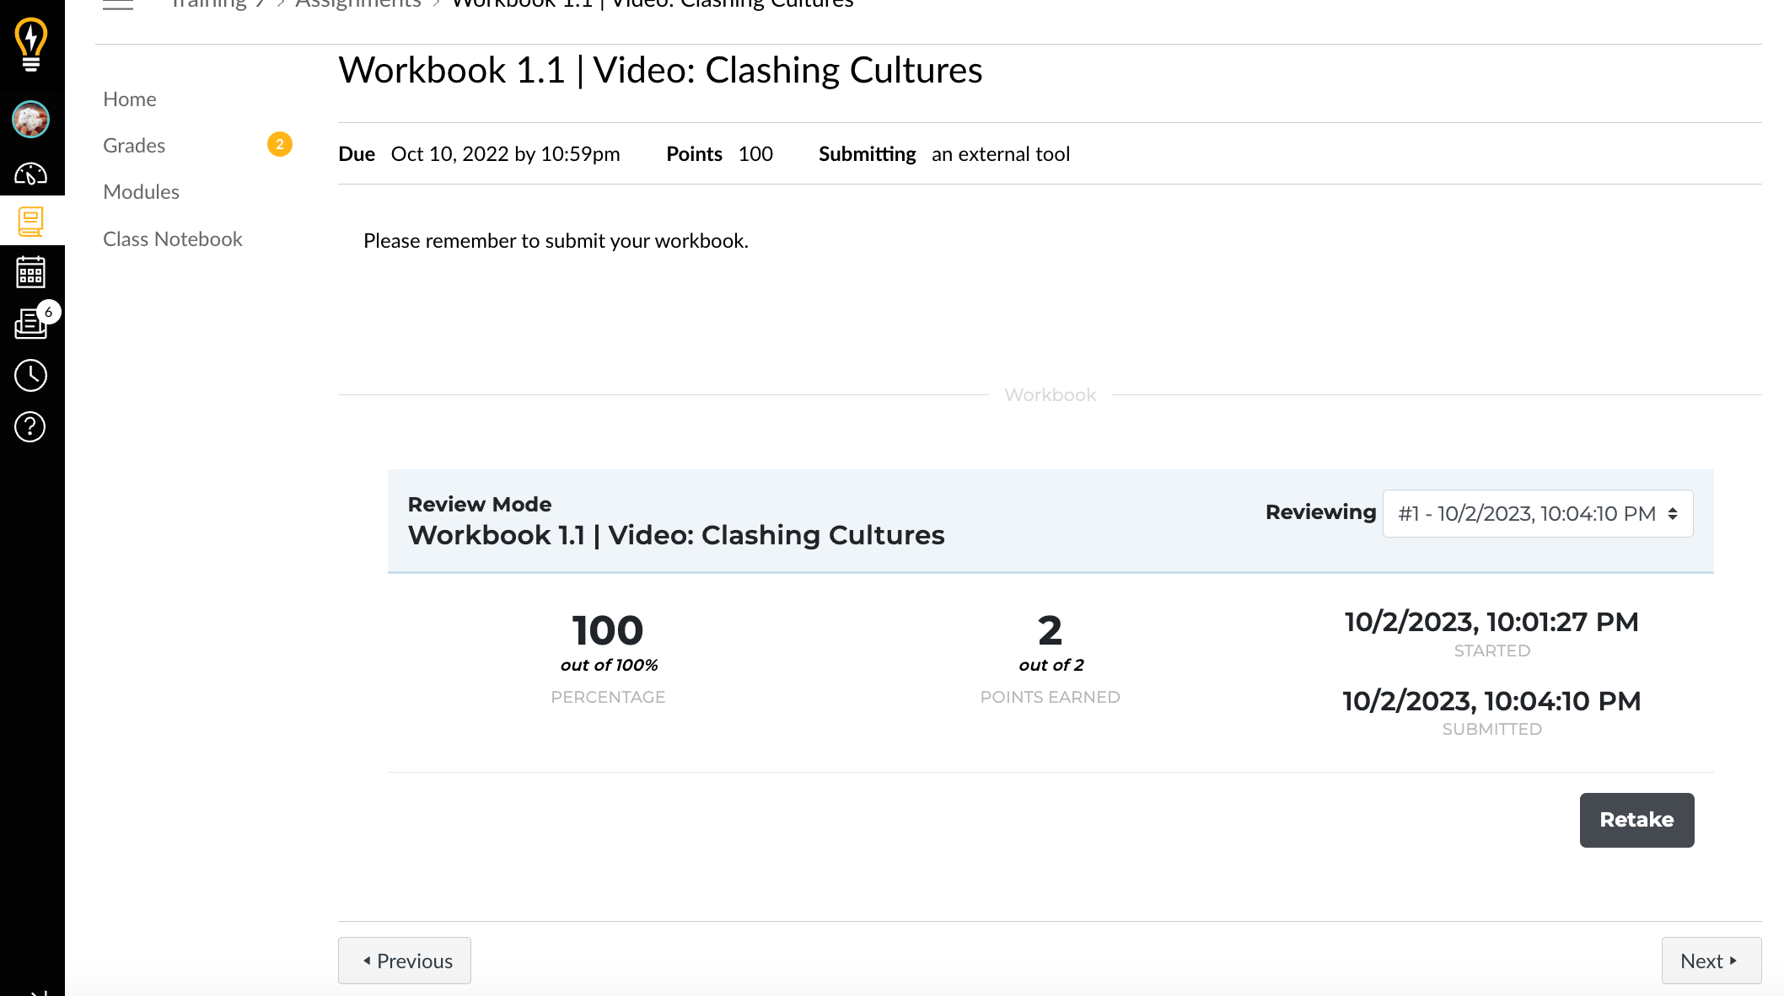The width and height of the screenshot is (1784, 996).
Task: Open the History clock icon
Action: pos(31,375)
